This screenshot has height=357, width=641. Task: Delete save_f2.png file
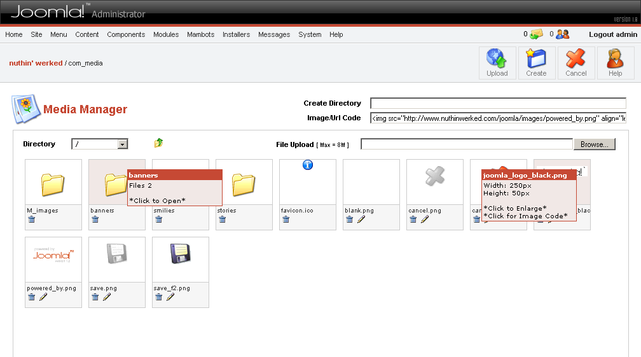click(158, 297)
